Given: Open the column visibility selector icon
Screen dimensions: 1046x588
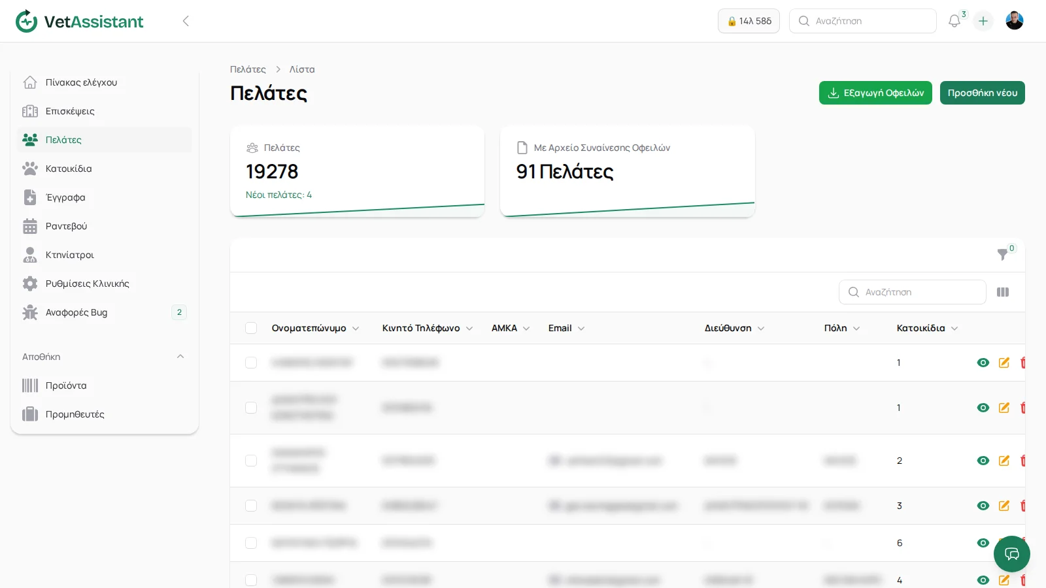Looking at the screenshot, I should [1003, 292].
